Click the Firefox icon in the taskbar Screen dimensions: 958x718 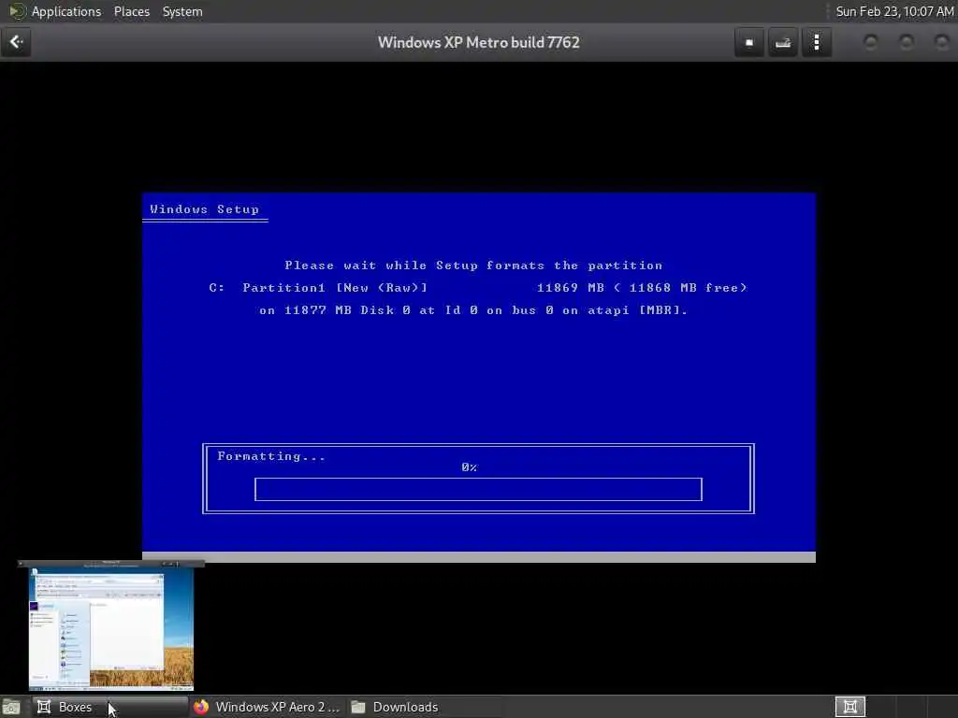[201, 707]
